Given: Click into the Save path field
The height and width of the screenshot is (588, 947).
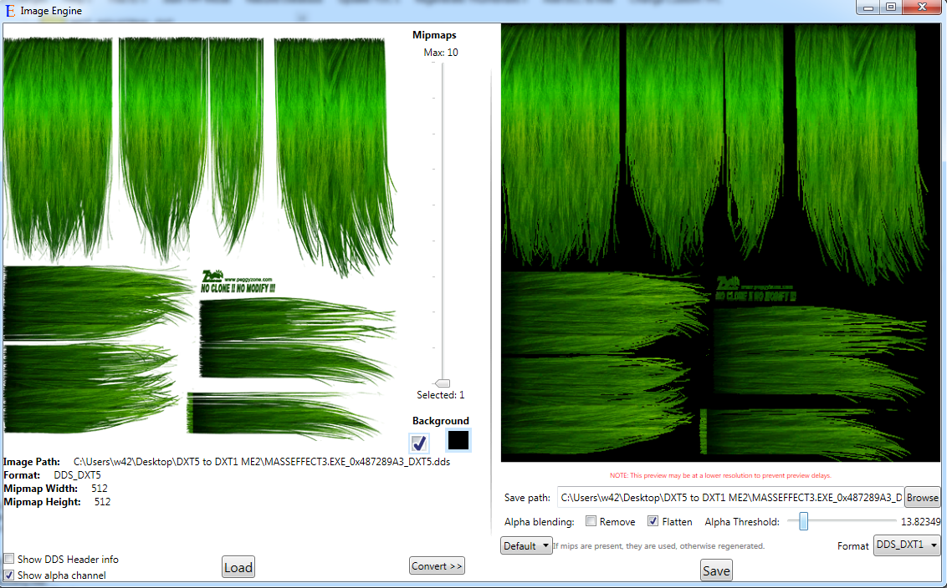Looking at the screenshot, I should point(730,498).
